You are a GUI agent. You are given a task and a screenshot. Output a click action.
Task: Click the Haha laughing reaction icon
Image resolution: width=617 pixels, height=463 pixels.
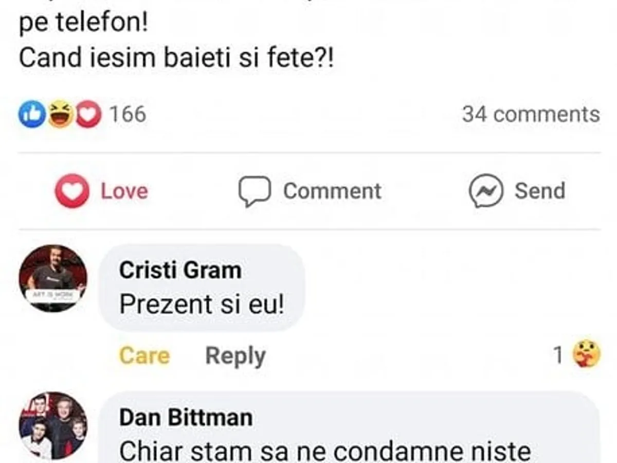(x=61, y=114)
